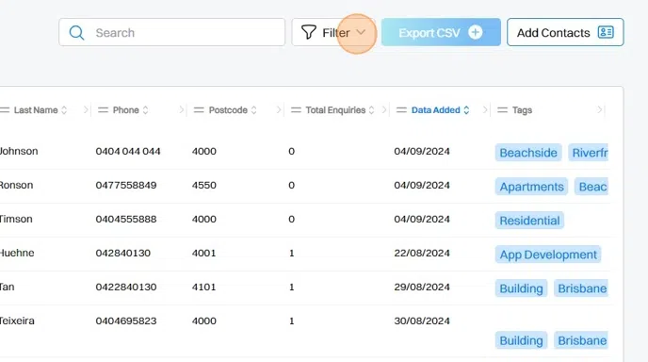Click the drag handle icon beside Last Name

click(5, 110)
